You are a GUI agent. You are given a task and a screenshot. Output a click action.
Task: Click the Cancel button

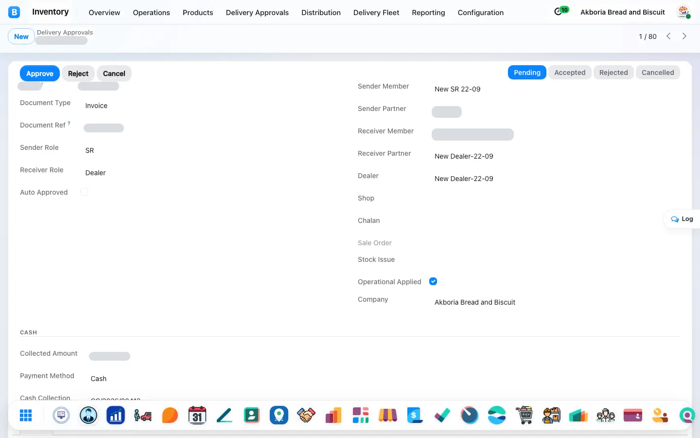pyautogui.click(x=114, y=73)
